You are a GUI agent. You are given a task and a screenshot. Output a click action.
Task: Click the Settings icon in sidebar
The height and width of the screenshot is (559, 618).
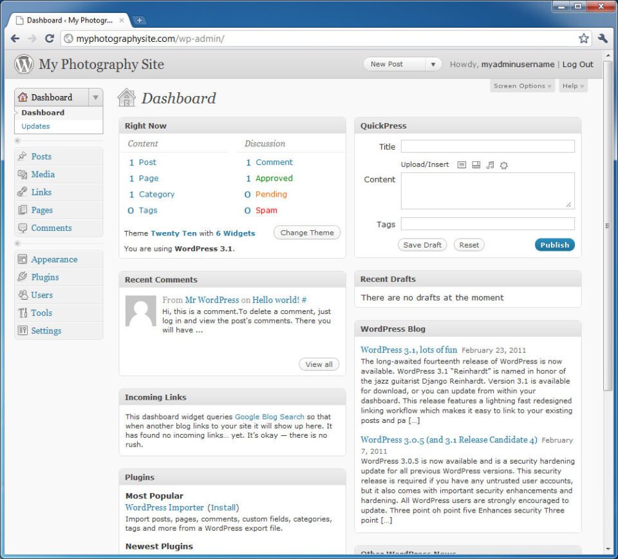[23, 330]
